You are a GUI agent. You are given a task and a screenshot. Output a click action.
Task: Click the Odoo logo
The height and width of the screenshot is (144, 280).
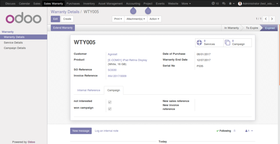(24, 18)
